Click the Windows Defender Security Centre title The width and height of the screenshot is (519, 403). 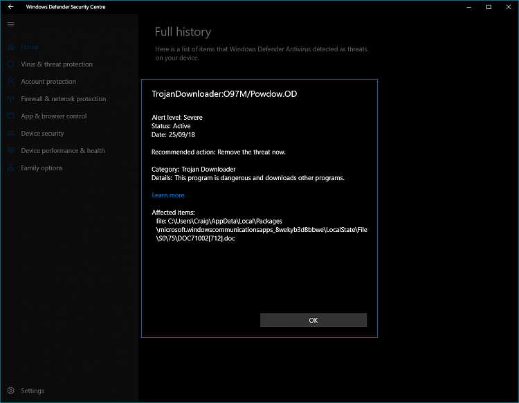coord(66,7)
